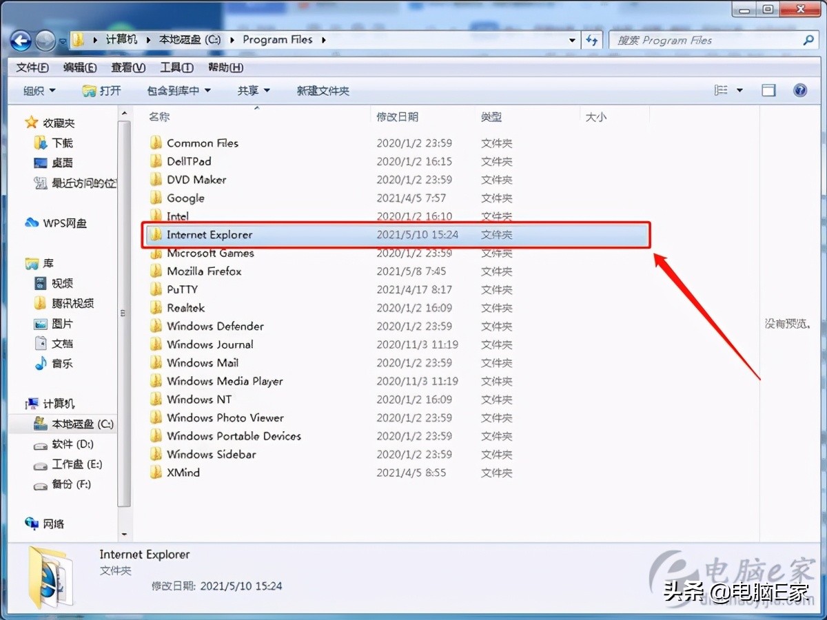The image size is (827, 620).
Task: Click the Back navigation arrow button
Action: 22,41
